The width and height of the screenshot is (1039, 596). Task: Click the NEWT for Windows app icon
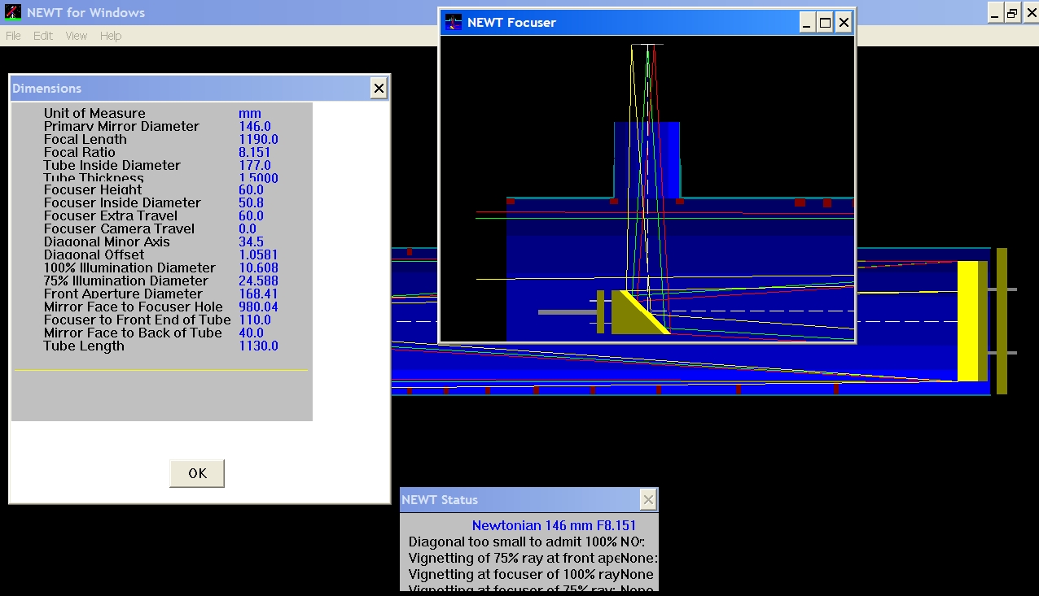click(x=12, y=12)
